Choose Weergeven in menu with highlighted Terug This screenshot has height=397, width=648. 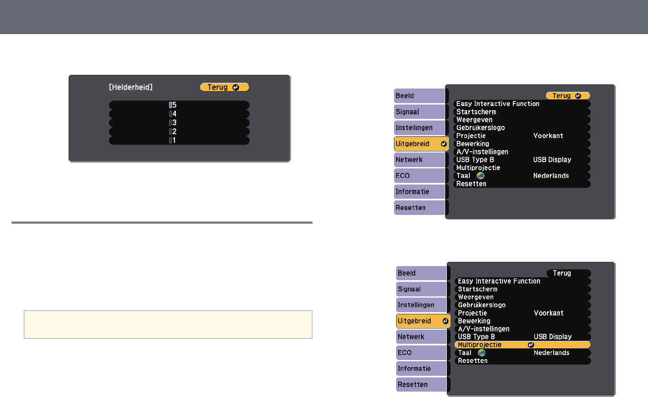pyautogui.click(x=522, y=120)
